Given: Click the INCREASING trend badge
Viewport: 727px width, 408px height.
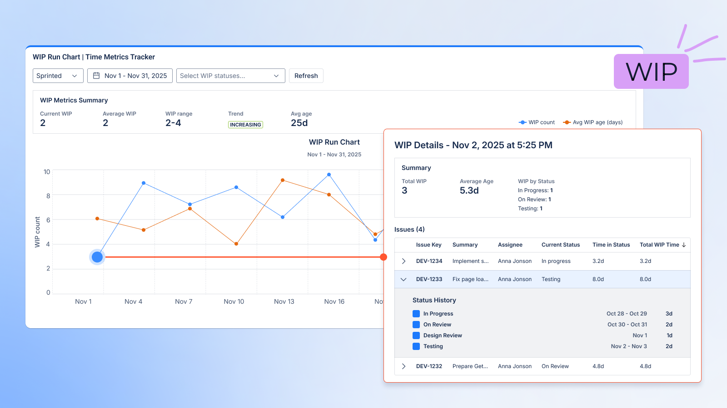Looking at the screenshot, I should point(245,125).
